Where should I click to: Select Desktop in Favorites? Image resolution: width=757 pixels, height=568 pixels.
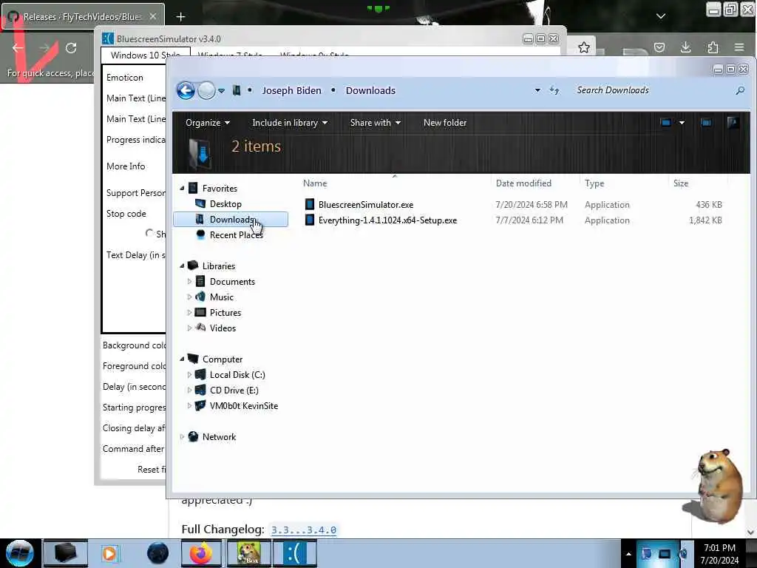point(225,204)
